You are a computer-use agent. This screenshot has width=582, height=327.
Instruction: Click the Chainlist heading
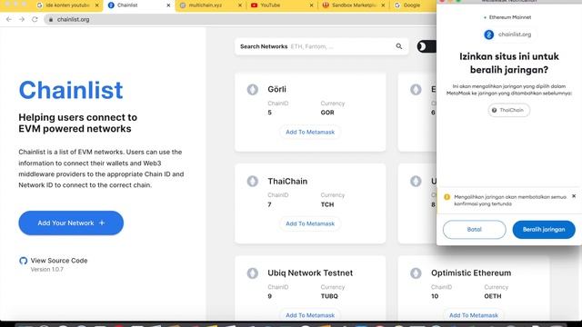(x=71, y=90)
